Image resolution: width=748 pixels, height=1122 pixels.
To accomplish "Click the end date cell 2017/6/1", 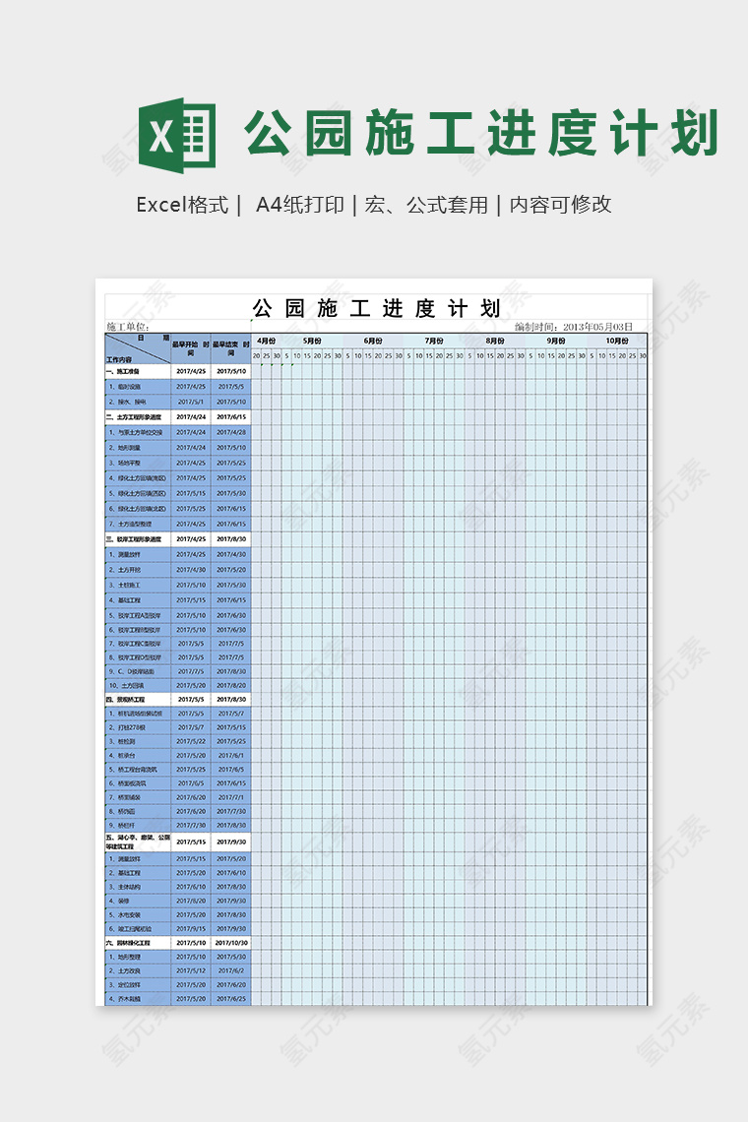I will click(231, 756).
